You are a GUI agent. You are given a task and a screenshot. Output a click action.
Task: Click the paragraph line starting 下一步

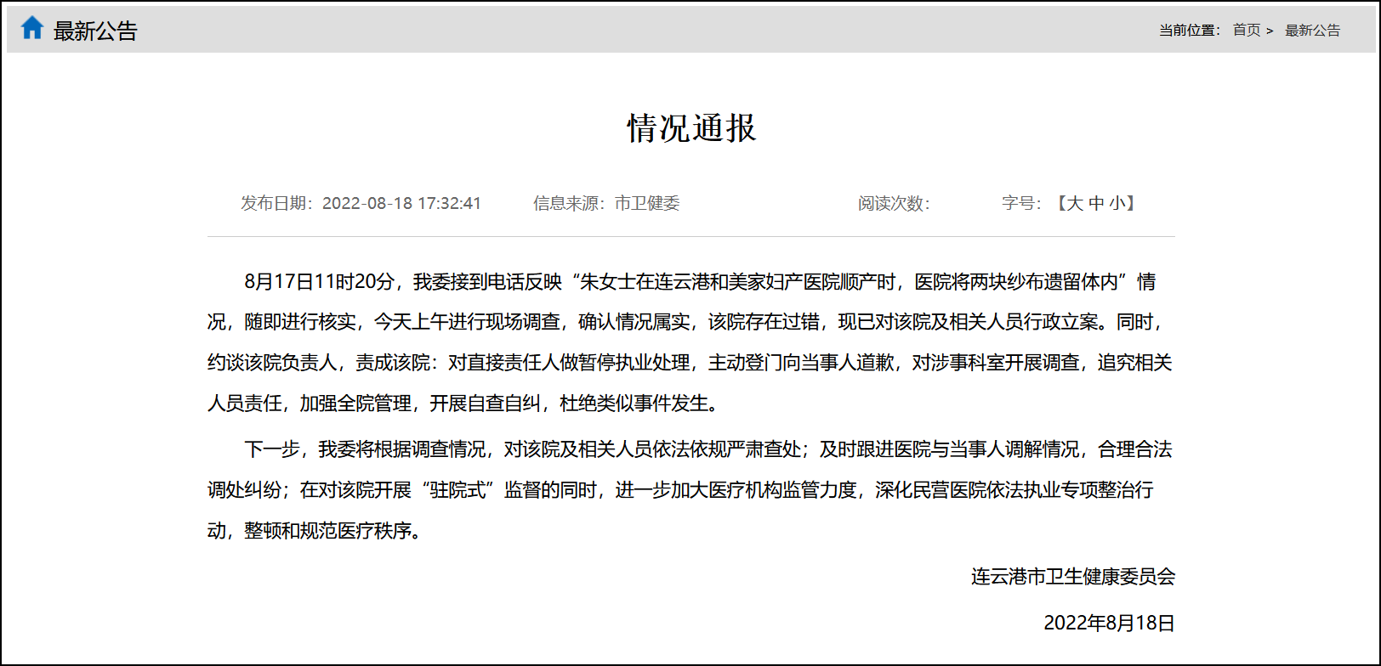click(x=708, y=449)
